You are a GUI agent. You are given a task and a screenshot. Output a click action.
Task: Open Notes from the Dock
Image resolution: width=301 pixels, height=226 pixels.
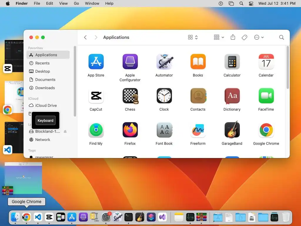pos(179,217)
